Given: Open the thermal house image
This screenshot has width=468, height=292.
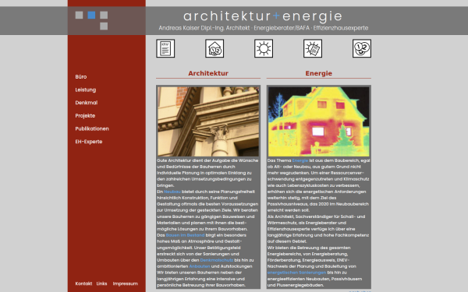Looking at the screenshot, I should tap(318, 121).
